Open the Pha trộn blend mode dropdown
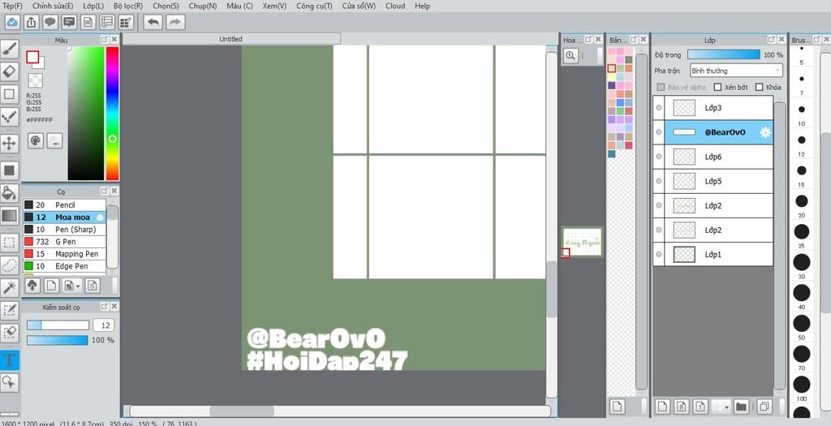The image size is (831, 426). coord(735,71)
